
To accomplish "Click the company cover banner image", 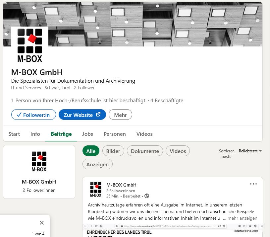I will (133, 24).
